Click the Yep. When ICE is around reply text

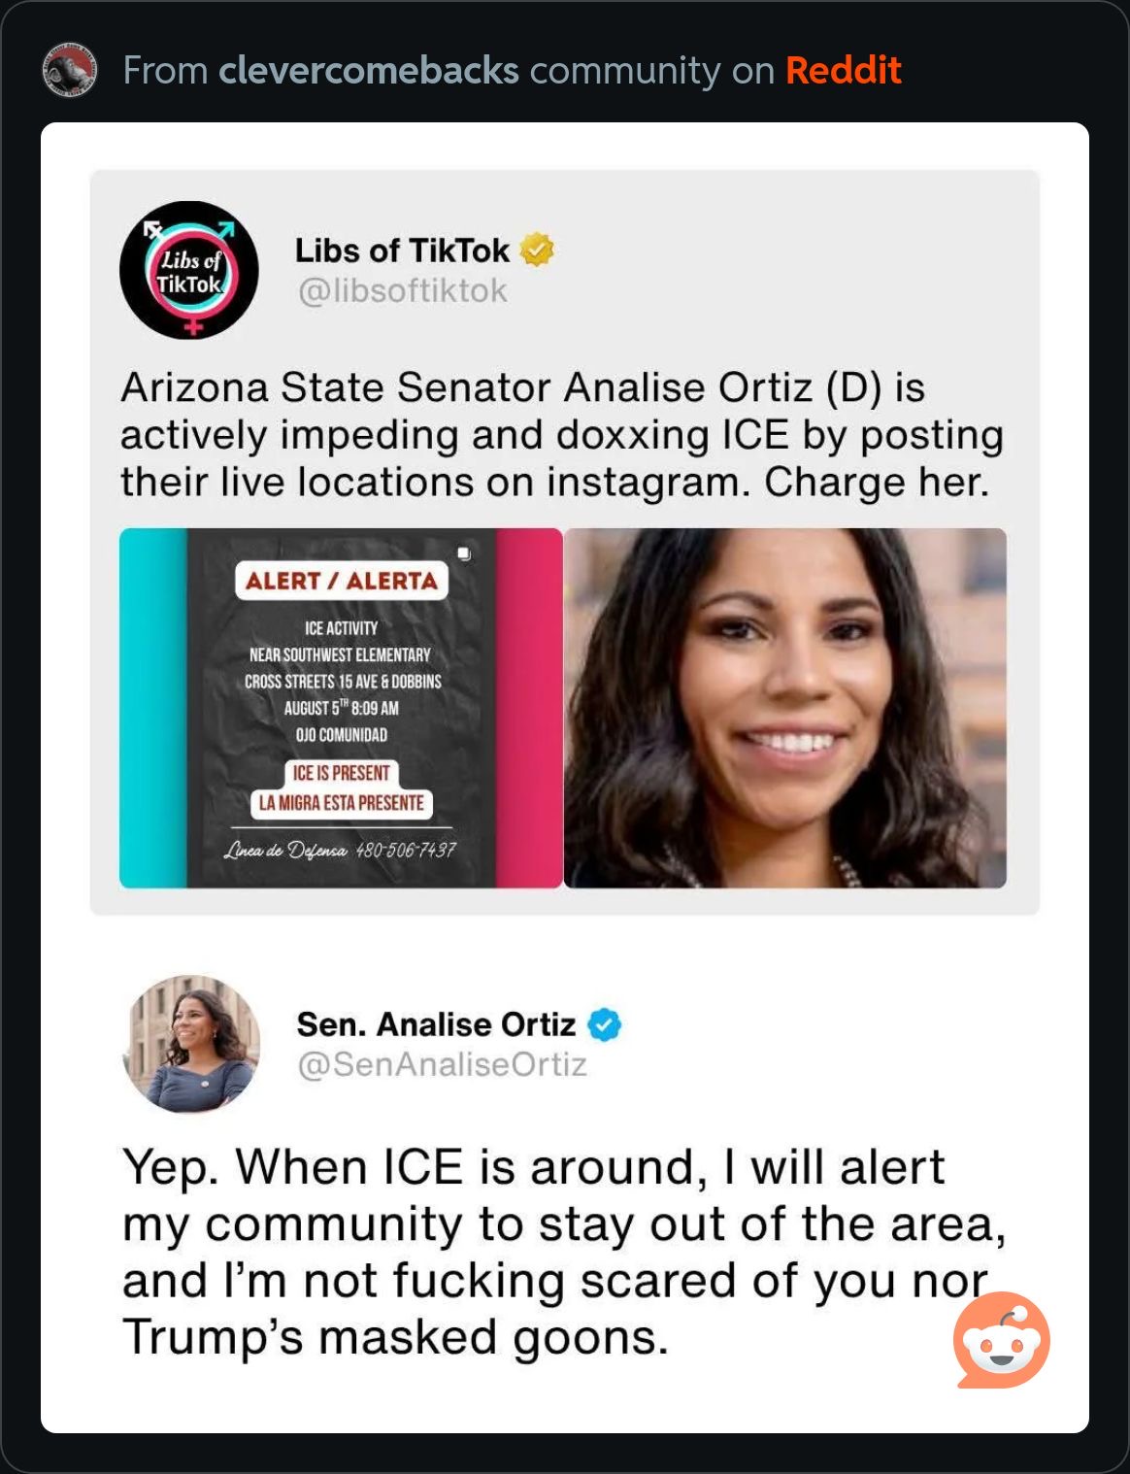tap(564, 1252)
